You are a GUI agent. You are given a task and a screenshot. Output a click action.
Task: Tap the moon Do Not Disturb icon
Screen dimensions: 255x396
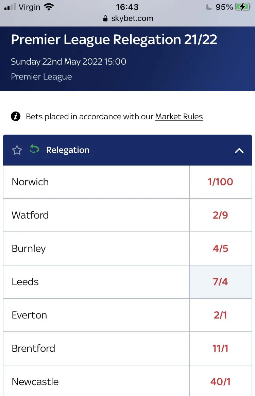tap(209, 7)
